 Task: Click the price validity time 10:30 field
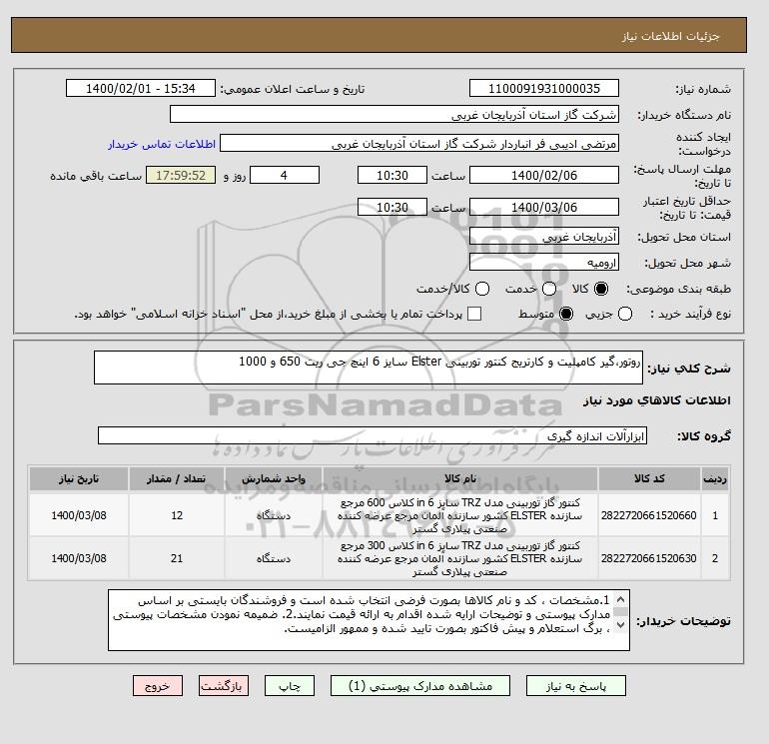[x=392, y=207]
